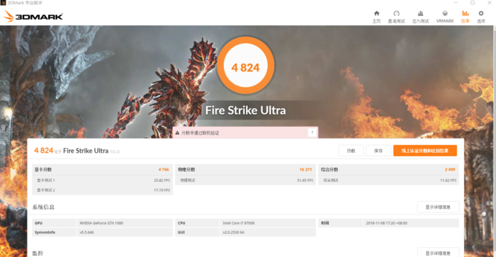Viewport: 496px width, 257px height.
Task: Open the 基准测试 benchmarks section
Action: click(x=396, y=17)
